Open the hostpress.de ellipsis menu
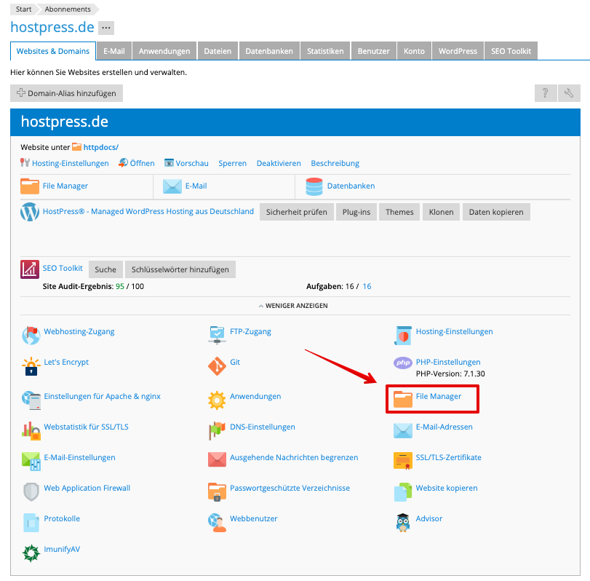590x581 pixels. pyautogui.click(x=106, y=28)
